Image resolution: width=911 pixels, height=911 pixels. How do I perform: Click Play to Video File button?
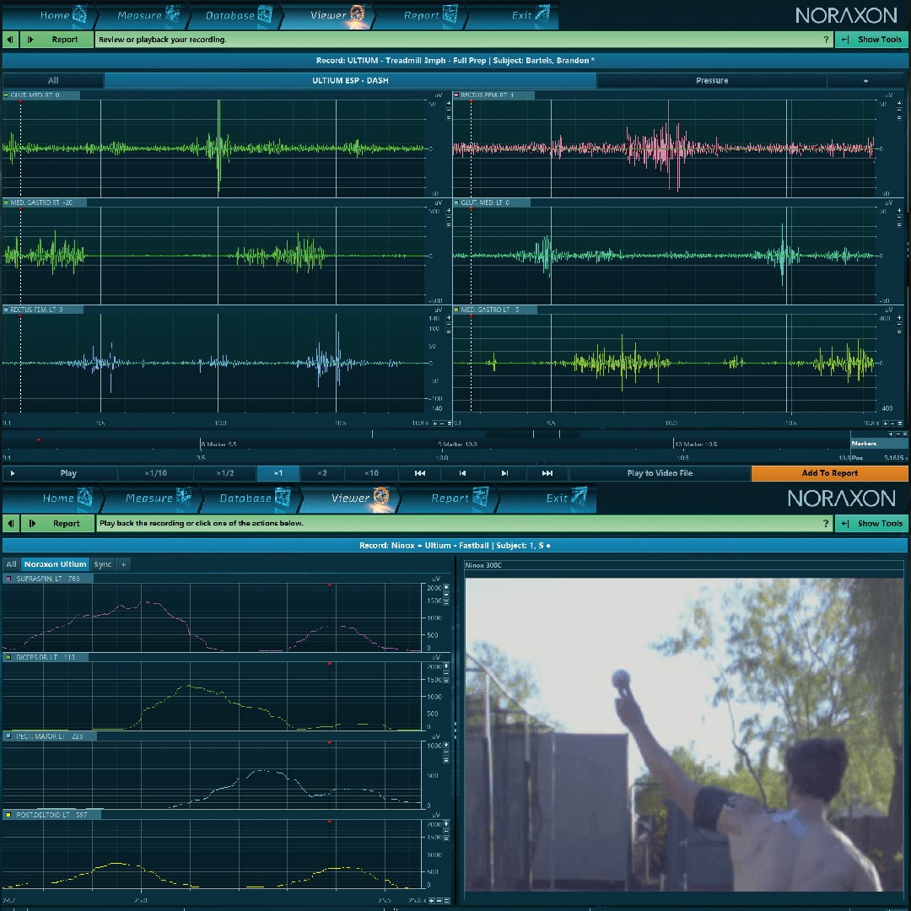(660, 473)
